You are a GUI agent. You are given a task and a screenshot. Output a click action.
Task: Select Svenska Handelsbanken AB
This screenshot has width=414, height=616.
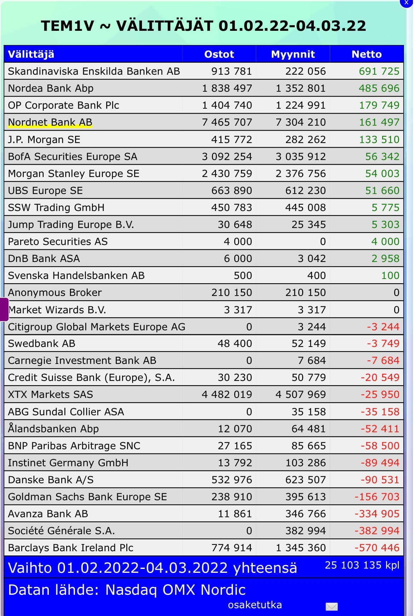76,275
